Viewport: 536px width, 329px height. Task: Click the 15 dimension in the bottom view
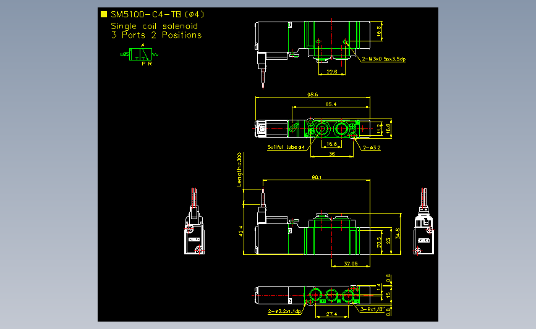pyautogui.click(x=388, y=295)
